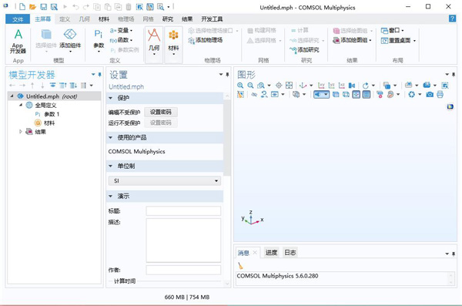Viewport: 462px width, 306px height.
Task: Collapse the 保护 section
Action: [111, 98]
